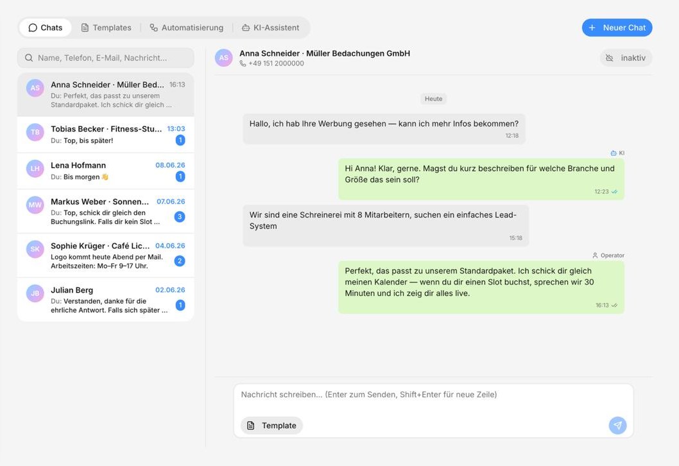Click date 08.06.26 on Lena Hofmann row
679x466 pixels.
(x=170, y=165)
